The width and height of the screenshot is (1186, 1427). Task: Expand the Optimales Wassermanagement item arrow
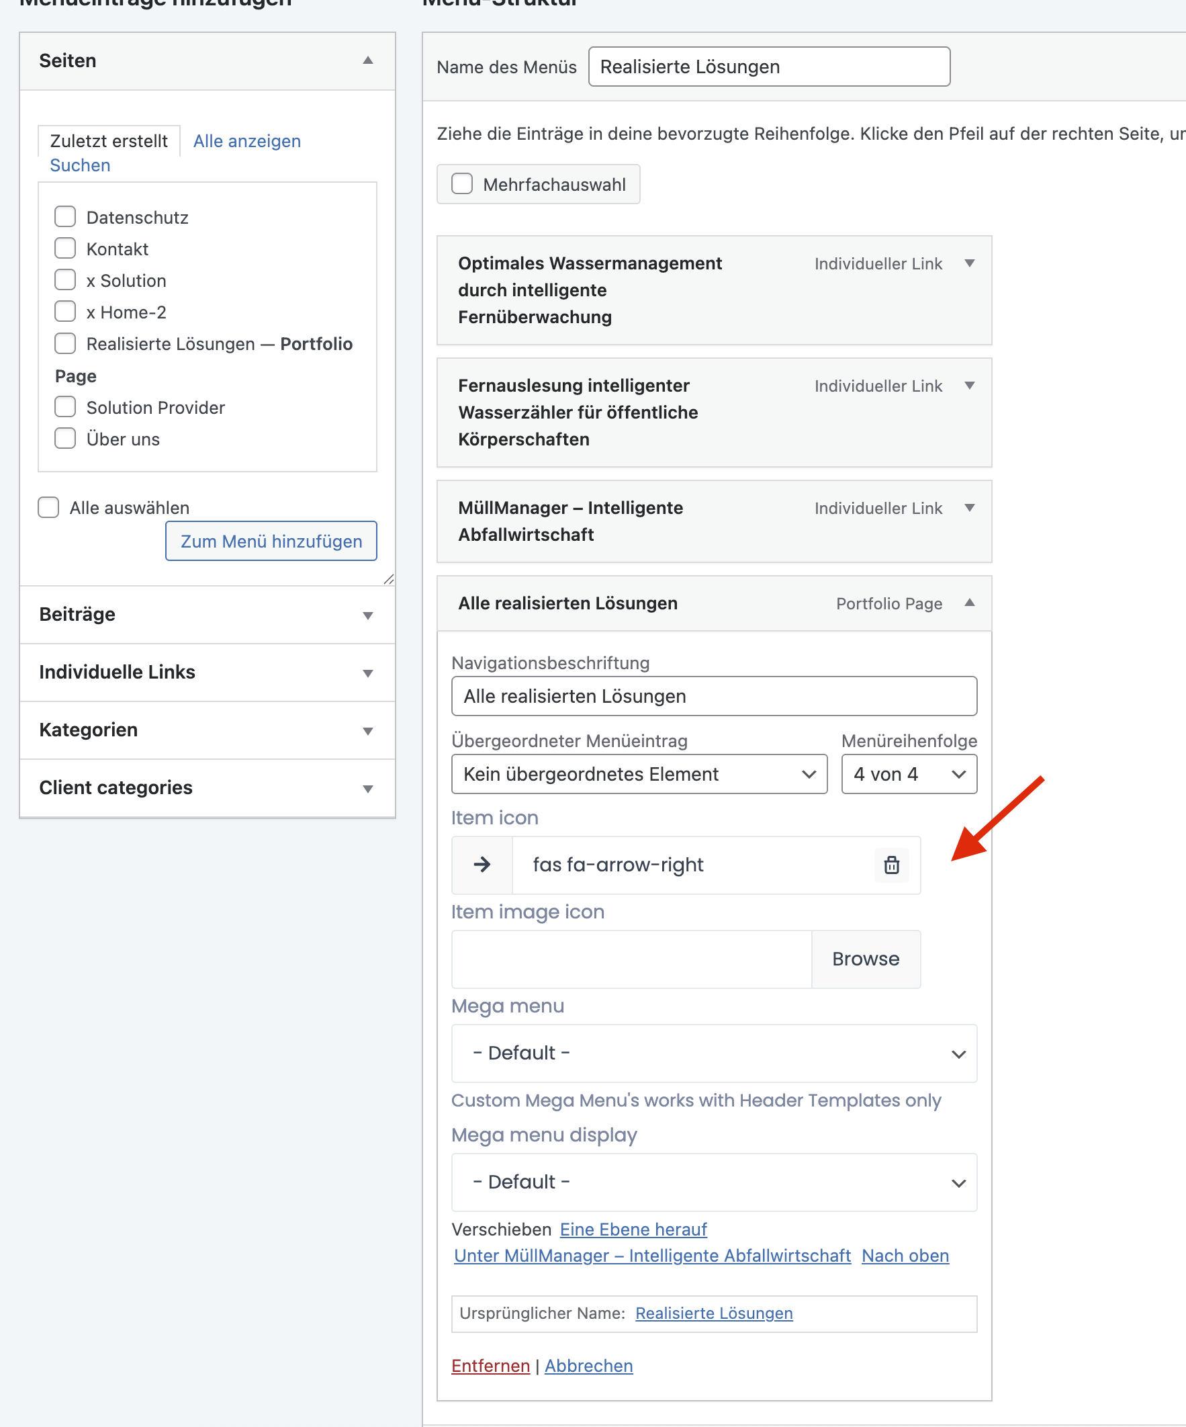point(969,263)
